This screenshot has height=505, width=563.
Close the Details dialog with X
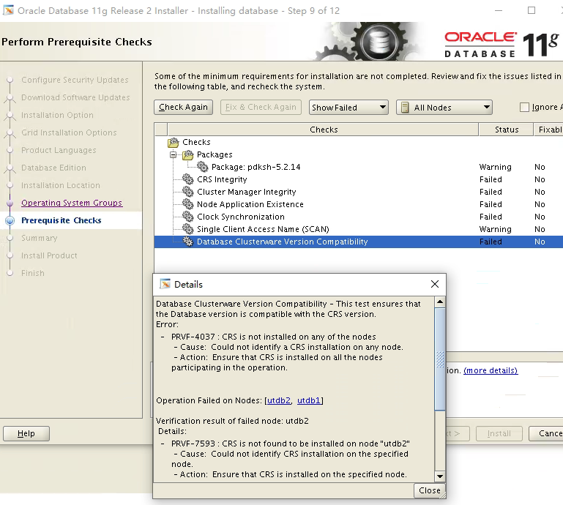pyautogui.click(x=434, y=284)
